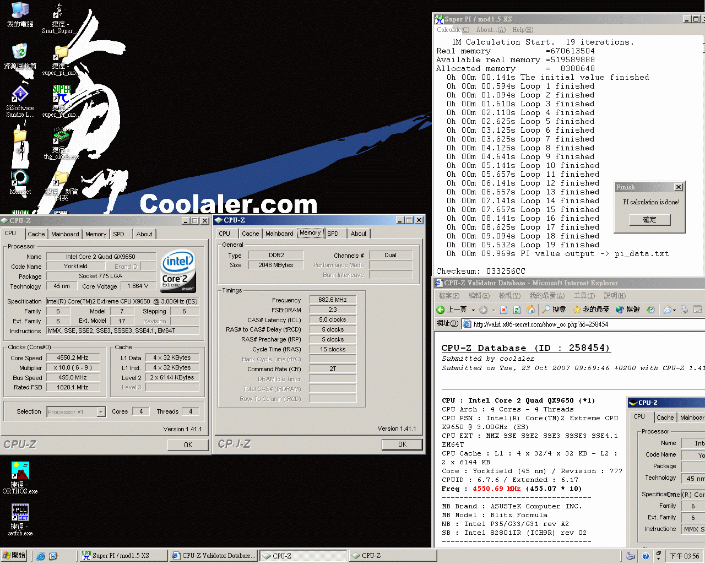Open the 我的最愛(A) Favorites menu in Internet Explorer
The image size is (705, 564).
pos(547,296)
